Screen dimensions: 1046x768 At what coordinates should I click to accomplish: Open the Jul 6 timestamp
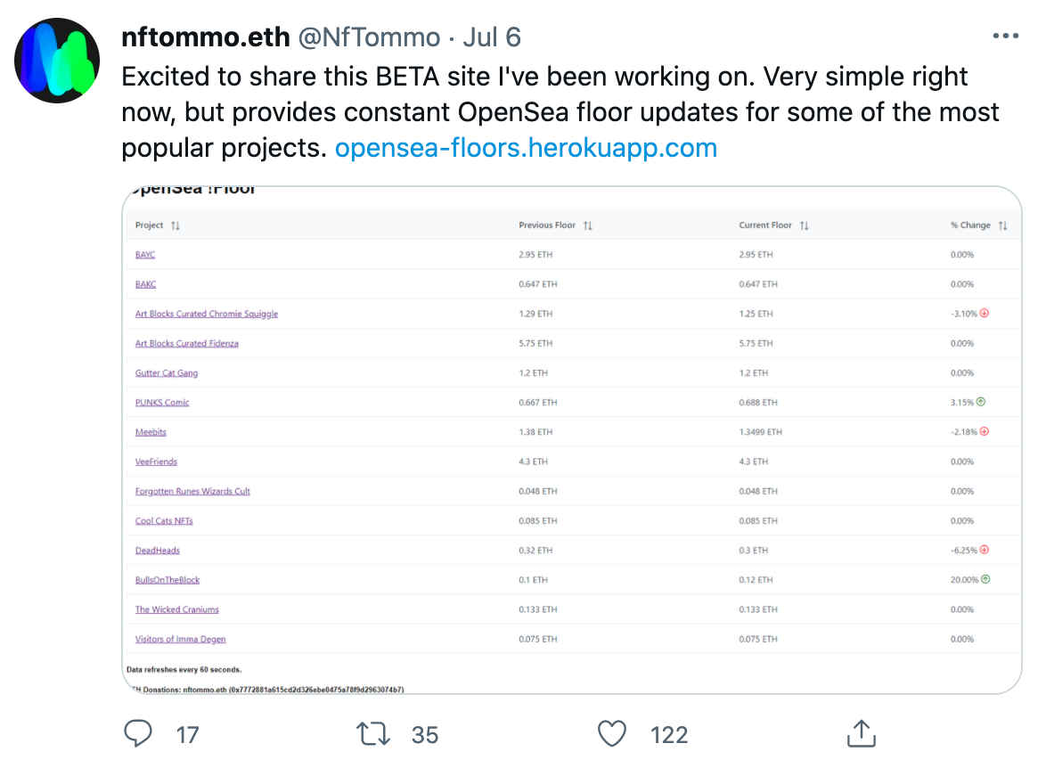click(492, 37)
